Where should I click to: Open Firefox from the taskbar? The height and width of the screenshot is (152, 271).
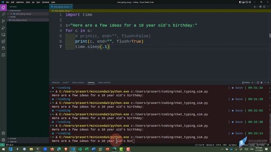point(52,149)
